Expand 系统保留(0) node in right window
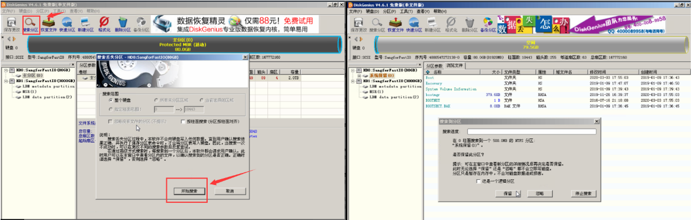The width and height of the screenshot is (692, 220). click(359, 75)
